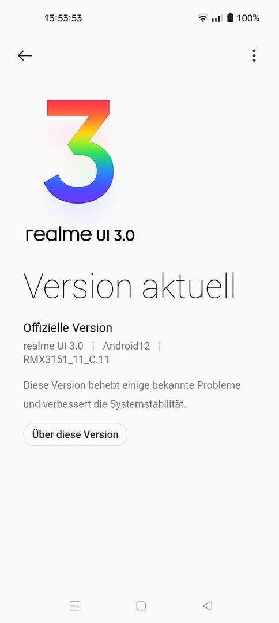Tap the 100% battery percentage text
The image size is (279, 623).
pos(248,18)
